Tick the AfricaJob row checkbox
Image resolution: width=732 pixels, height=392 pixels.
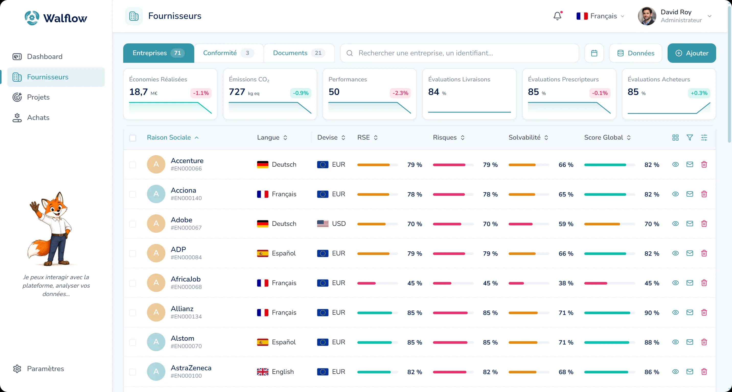coord(133,283)
